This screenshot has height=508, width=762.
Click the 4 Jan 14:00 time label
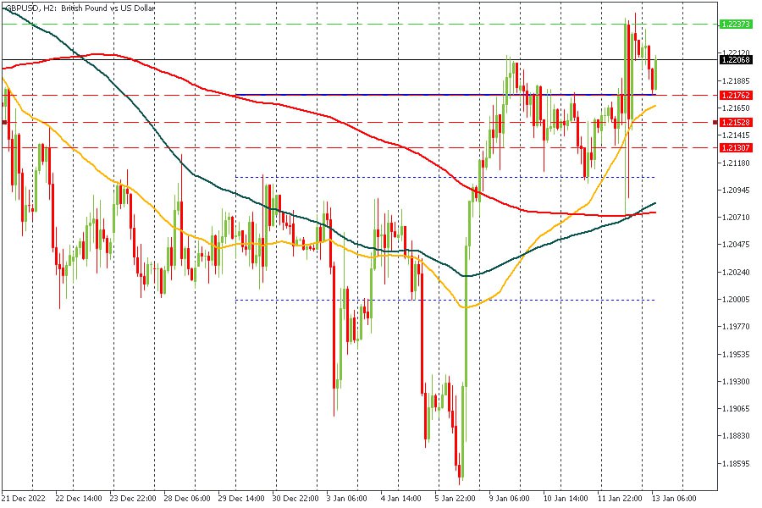[x=401, y=499]
